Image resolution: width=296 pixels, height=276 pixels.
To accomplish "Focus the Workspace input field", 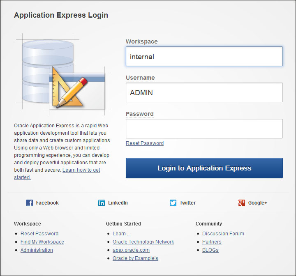I will click(x=204, y=56).
